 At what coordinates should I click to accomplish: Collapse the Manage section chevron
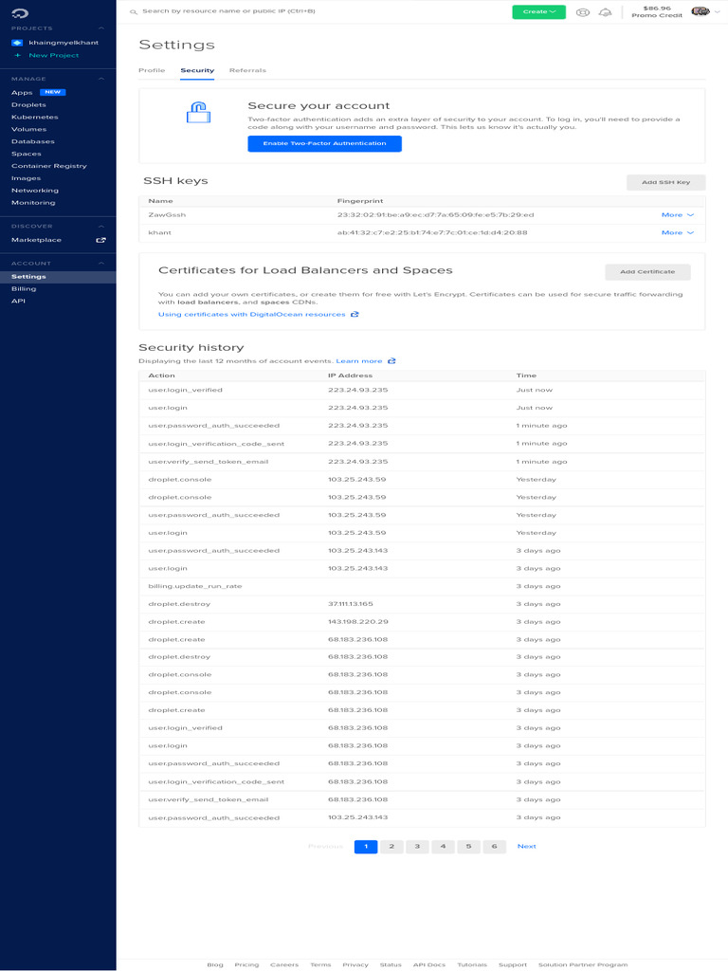(x=100, y=80)
